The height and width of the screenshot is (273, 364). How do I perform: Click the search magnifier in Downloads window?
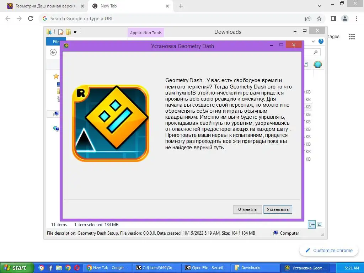point(316,53)
